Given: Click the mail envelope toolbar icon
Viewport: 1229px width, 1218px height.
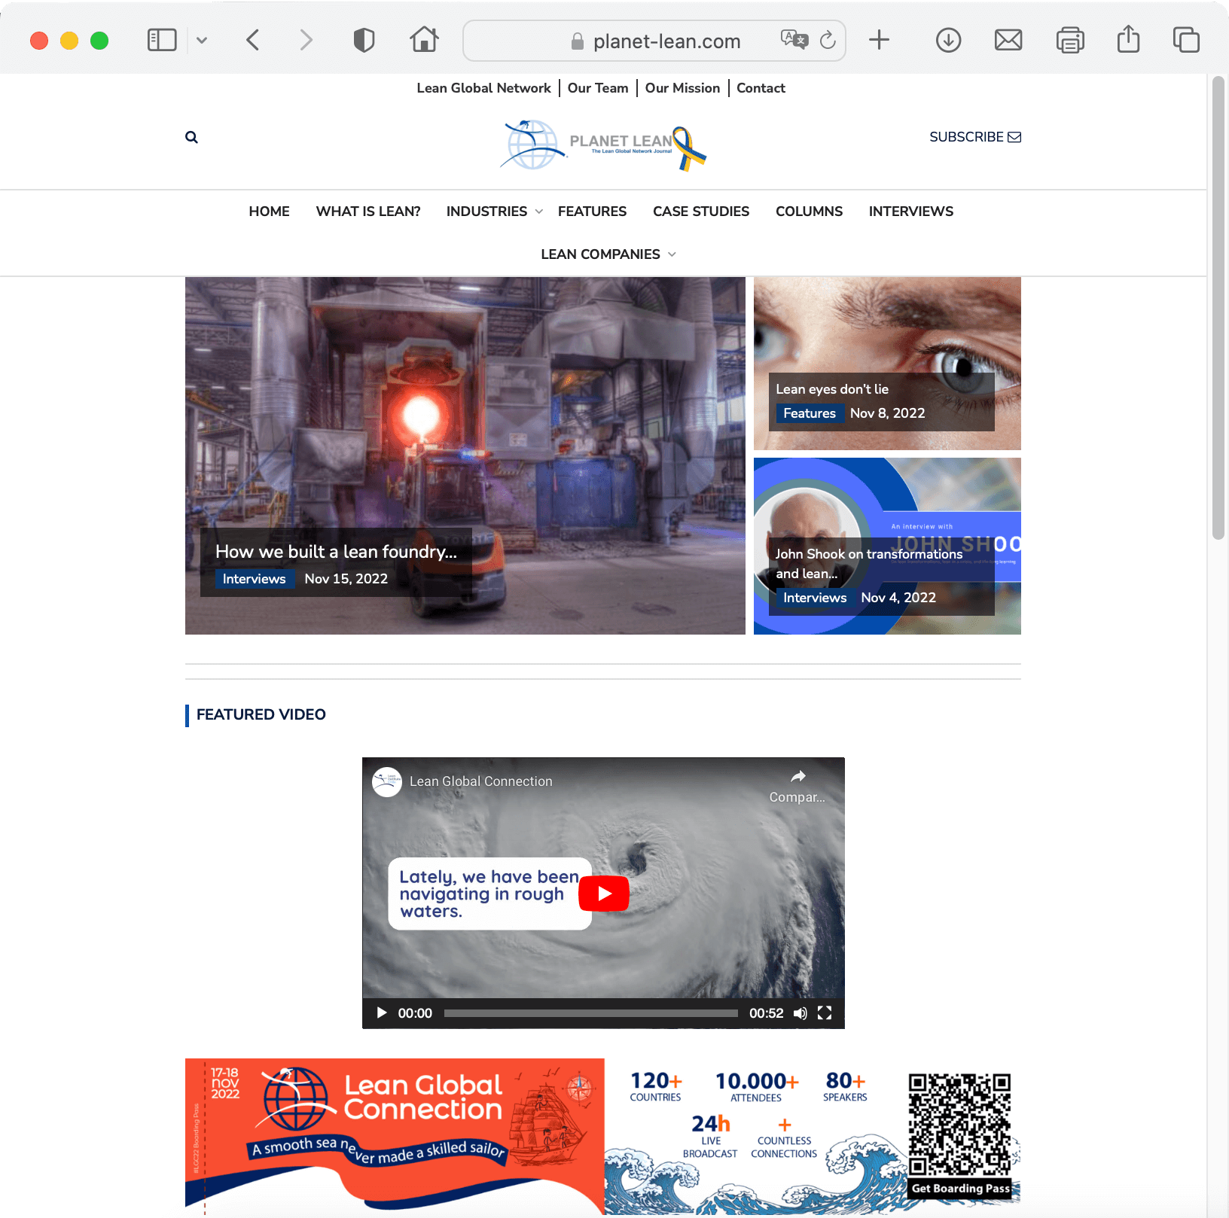Looking at the screenshot, I should 1008,40.
